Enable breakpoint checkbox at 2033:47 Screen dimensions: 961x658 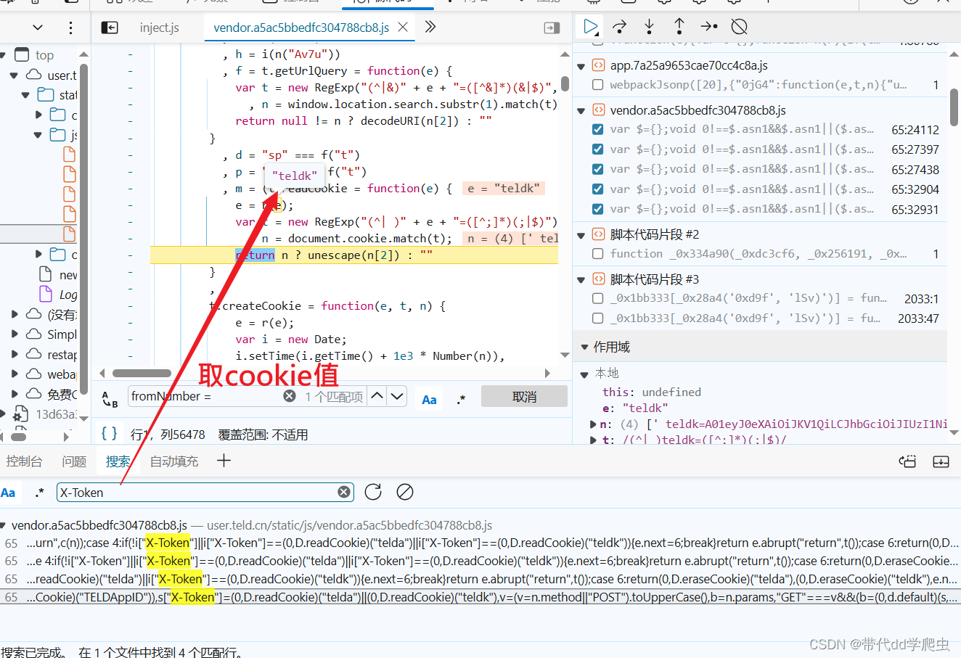click(597, 318)
